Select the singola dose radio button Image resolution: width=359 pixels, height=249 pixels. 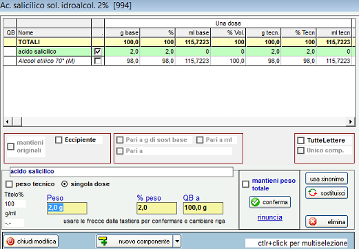tap(65, 184)
